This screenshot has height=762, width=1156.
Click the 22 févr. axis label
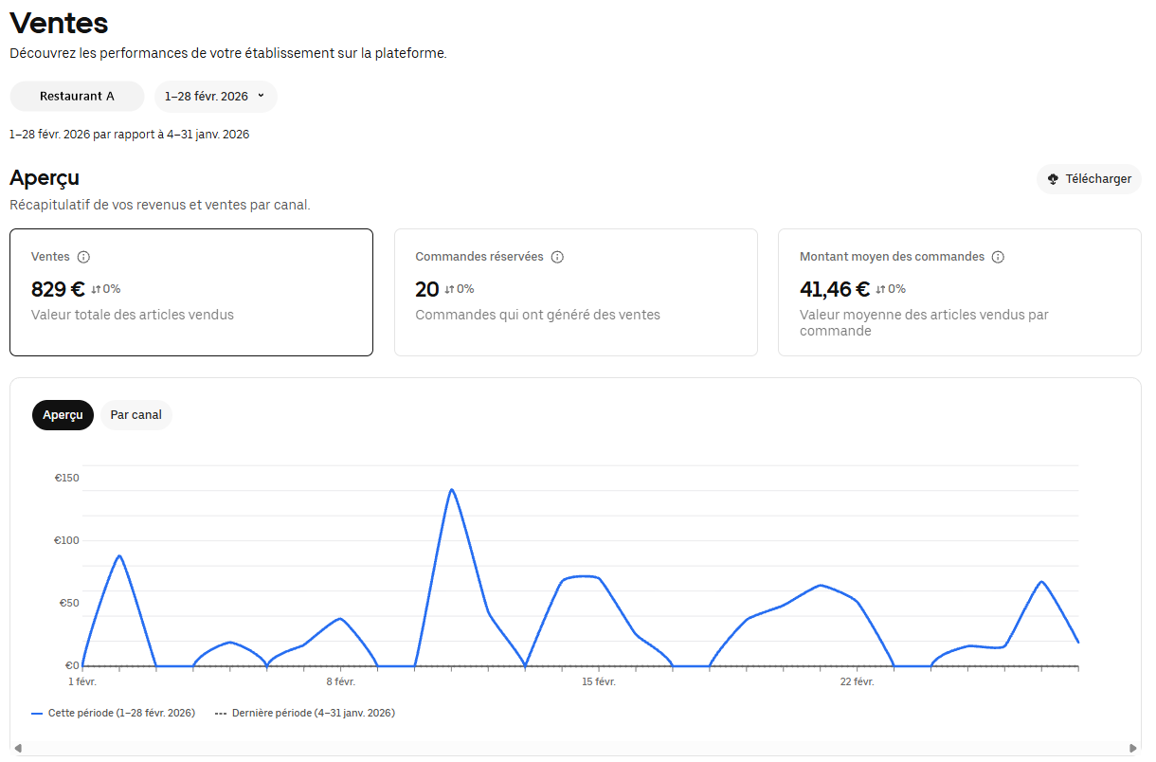click(857, 681)
